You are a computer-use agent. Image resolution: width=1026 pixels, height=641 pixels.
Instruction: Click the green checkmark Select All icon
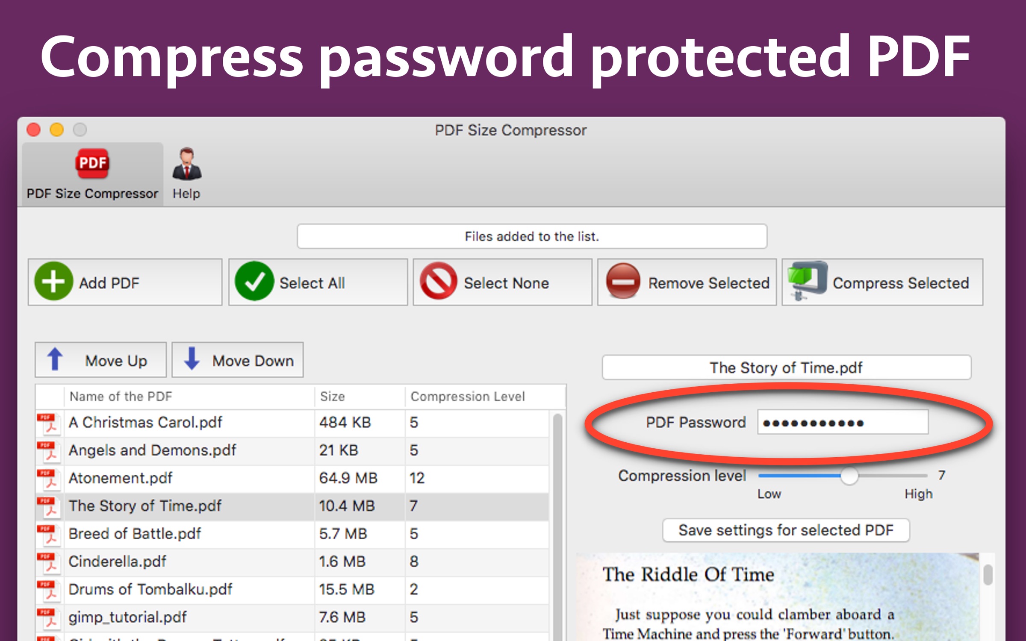[254, 282]
